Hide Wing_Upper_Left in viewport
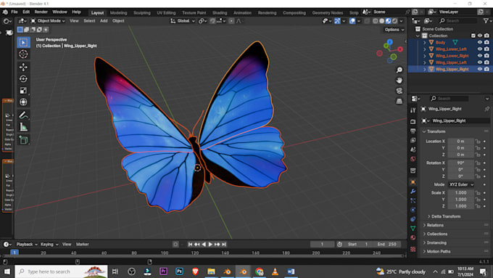493x278 pixels. click(480, 62)
